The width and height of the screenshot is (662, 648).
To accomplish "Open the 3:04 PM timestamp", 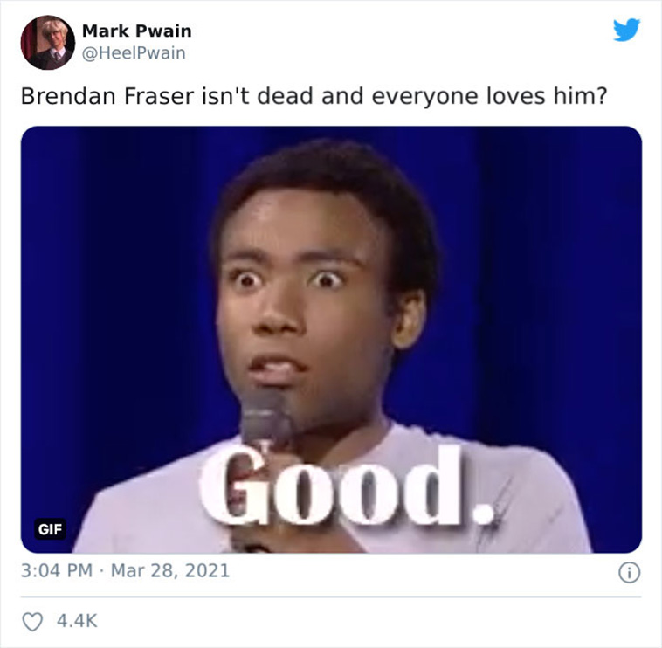I will 57,571.
